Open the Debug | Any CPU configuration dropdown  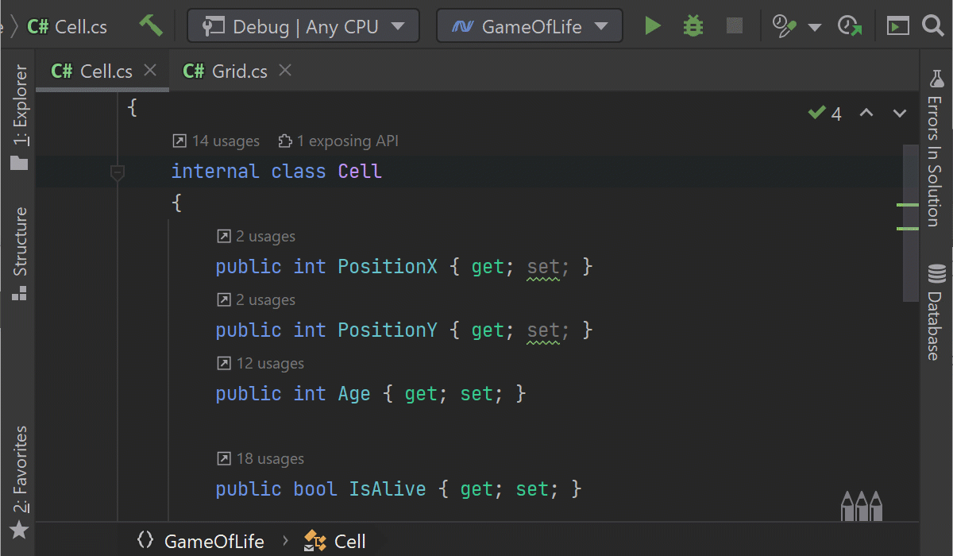pyautogui.click(x=303, y=25)
